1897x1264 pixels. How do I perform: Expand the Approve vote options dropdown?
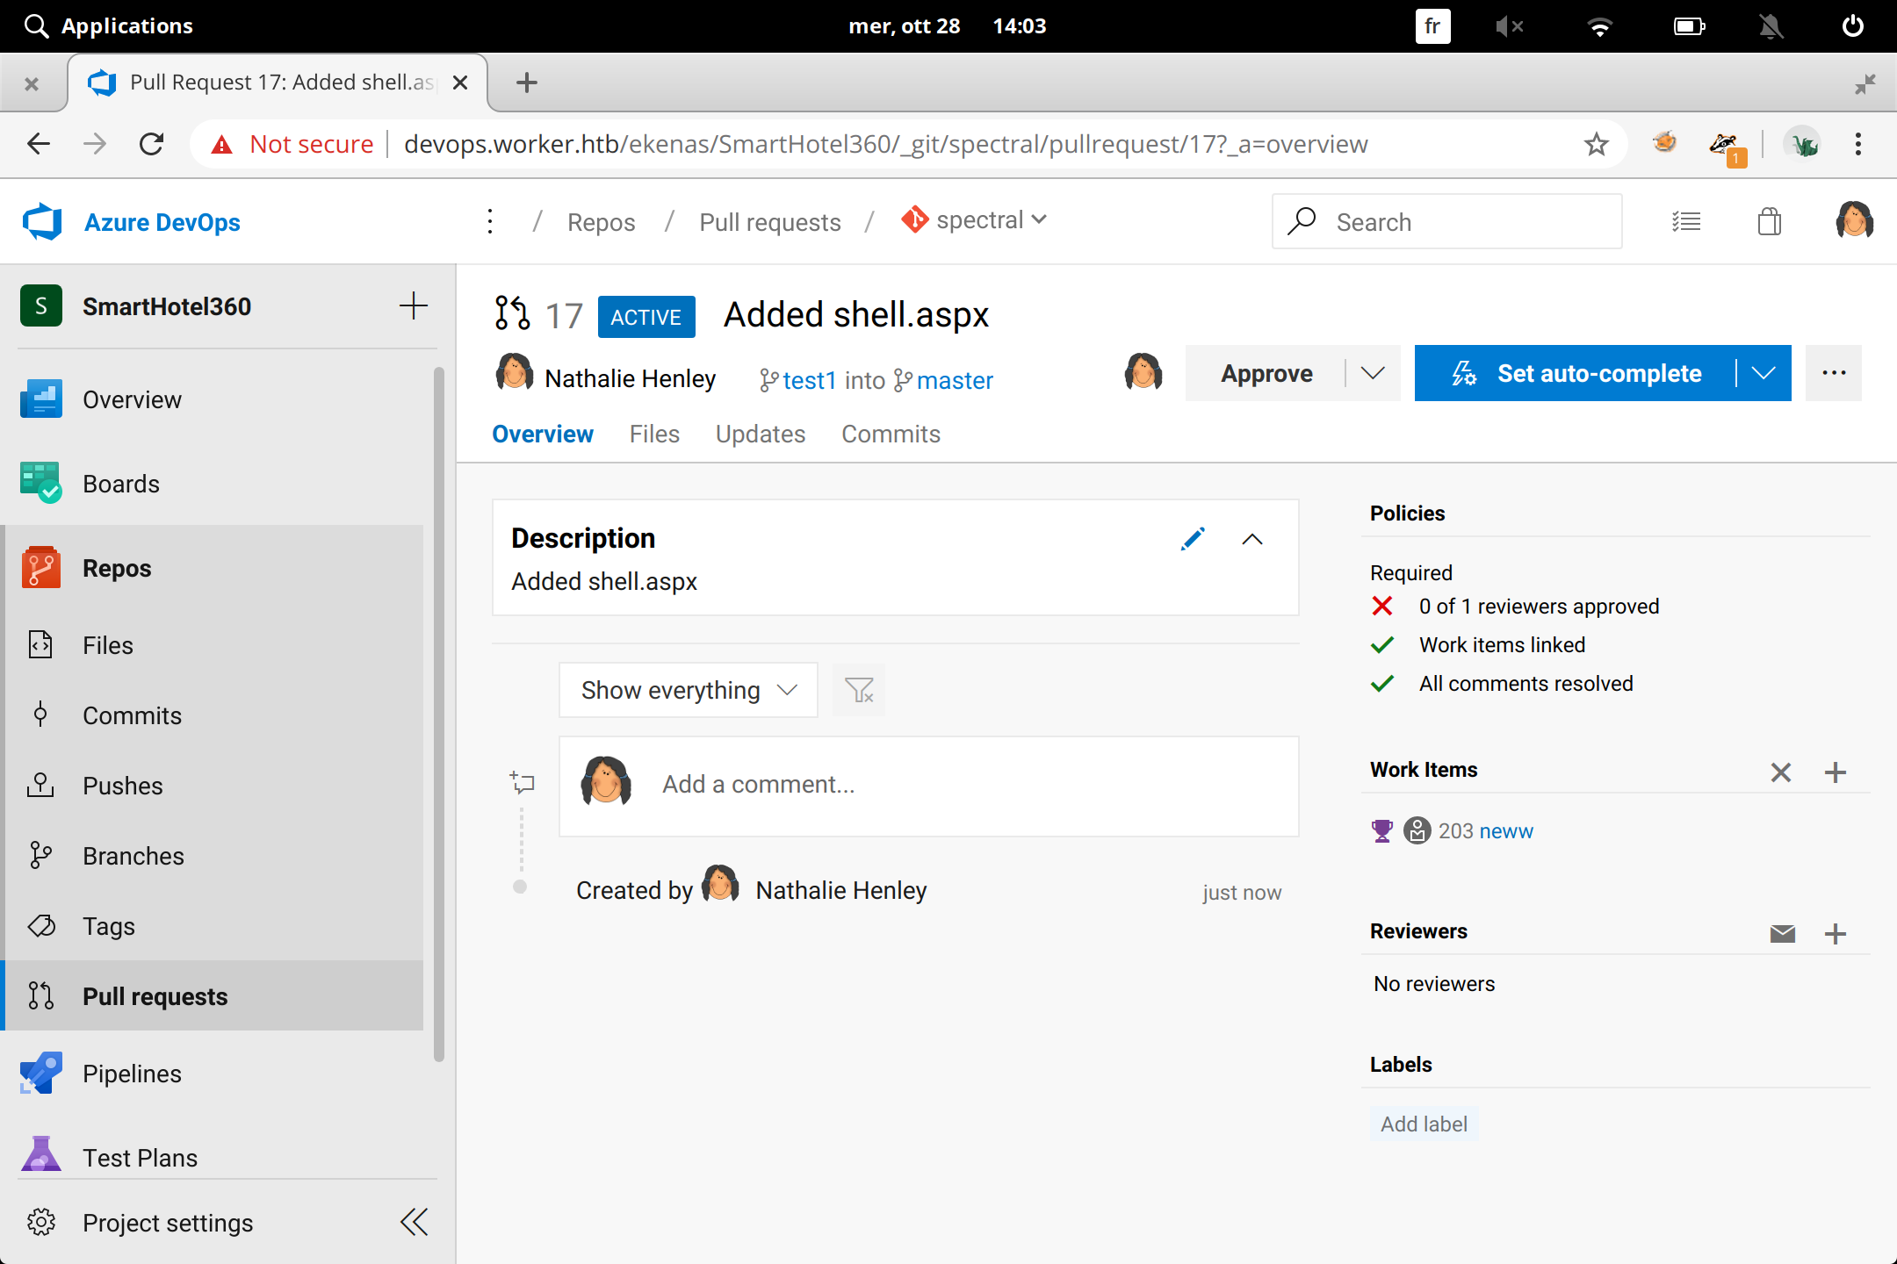[1373, 373]
